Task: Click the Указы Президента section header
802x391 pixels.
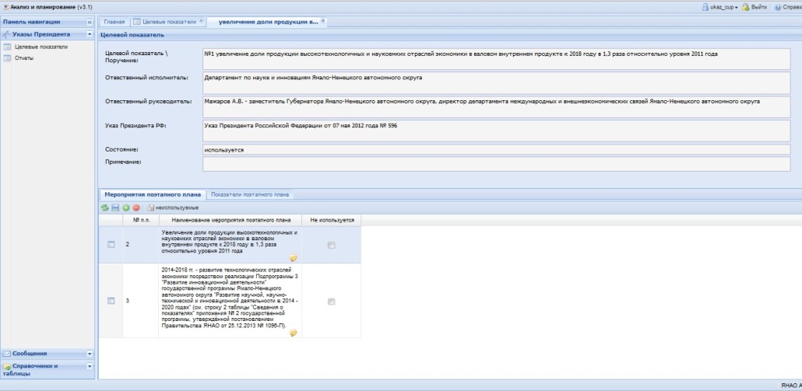Action: (x=47, y=35)
